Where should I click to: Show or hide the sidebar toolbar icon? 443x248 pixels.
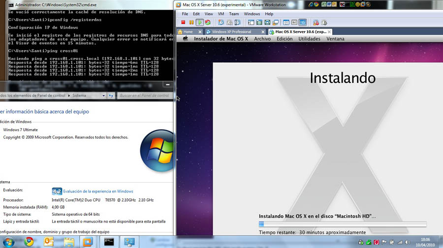coord(251,22)
